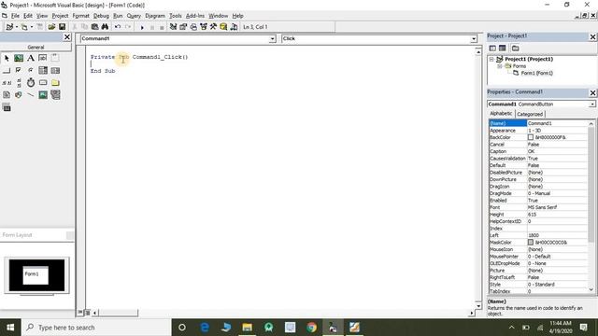Open the Object Browser from the toolbar
Viewport: 598px width, 336px height.
click(204, 27)
